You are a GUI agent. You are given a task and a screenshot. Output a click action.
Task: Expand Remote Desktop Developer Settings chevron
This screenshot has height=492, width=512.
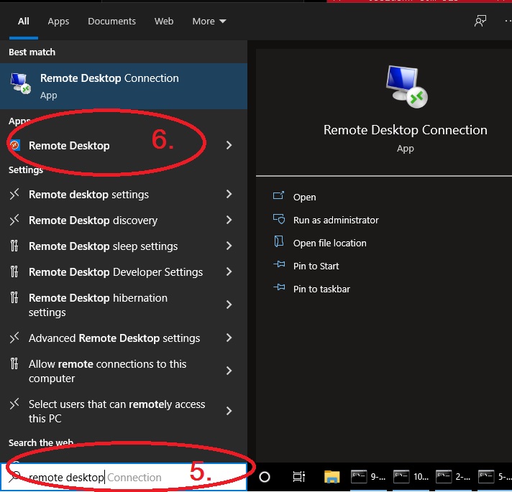(x=229, y=271)
